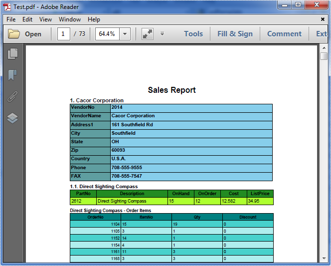
Task: Click the Discount column header
Action: click(x=248, y=217)
